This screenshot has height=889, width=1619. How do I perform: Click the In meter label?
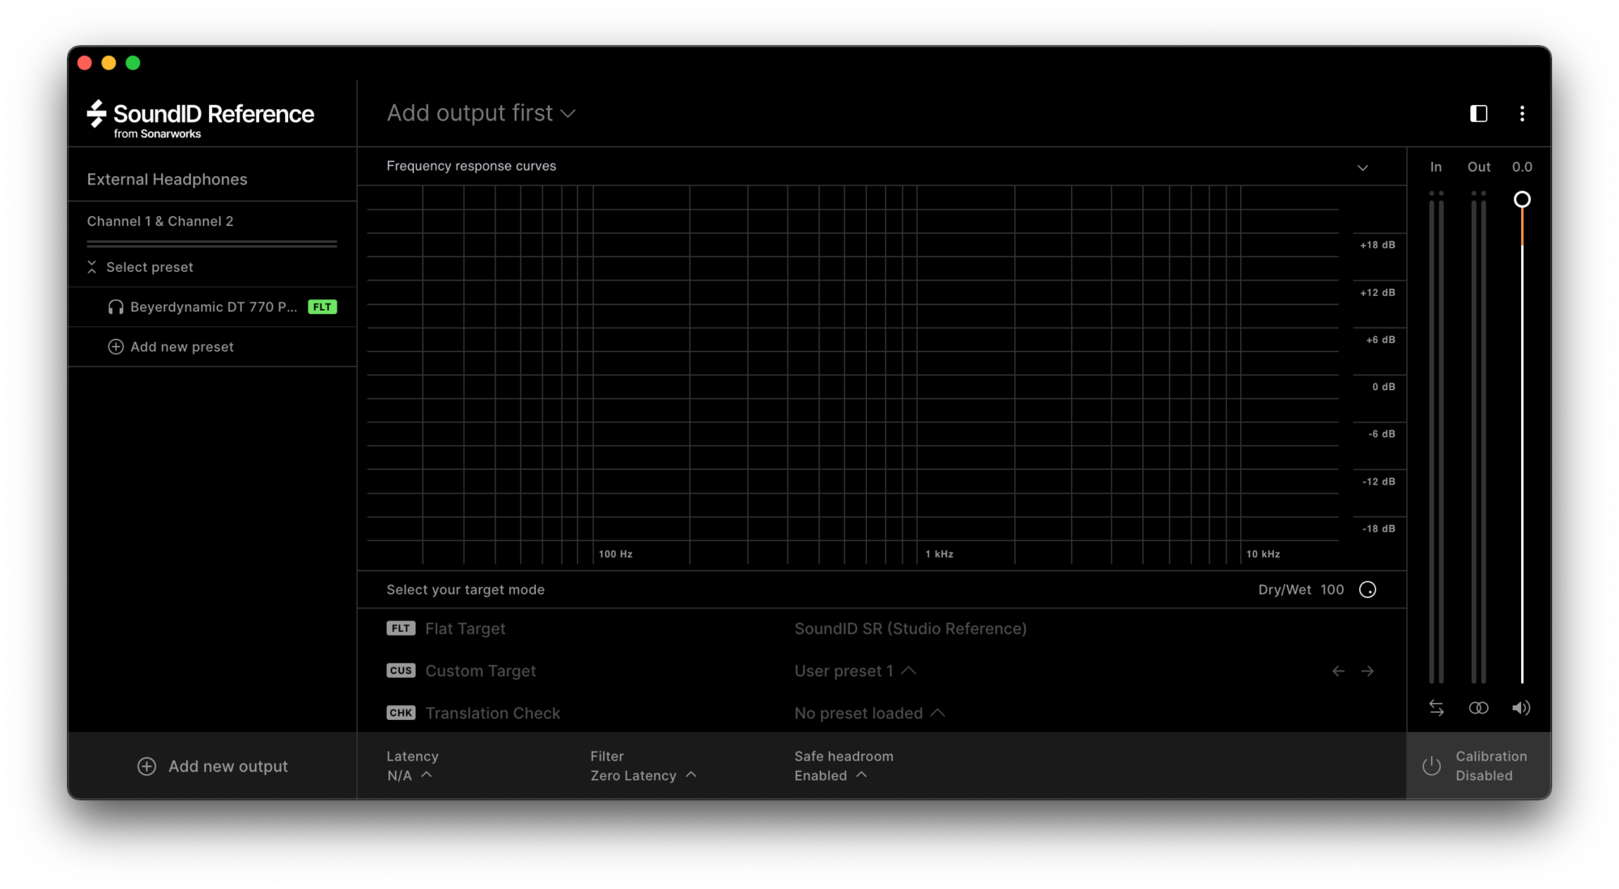pos(1435,167)
